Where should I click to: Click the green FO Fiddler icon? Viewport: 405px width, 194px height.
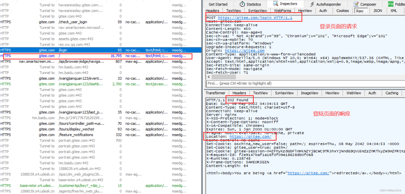tap(391, 4)
